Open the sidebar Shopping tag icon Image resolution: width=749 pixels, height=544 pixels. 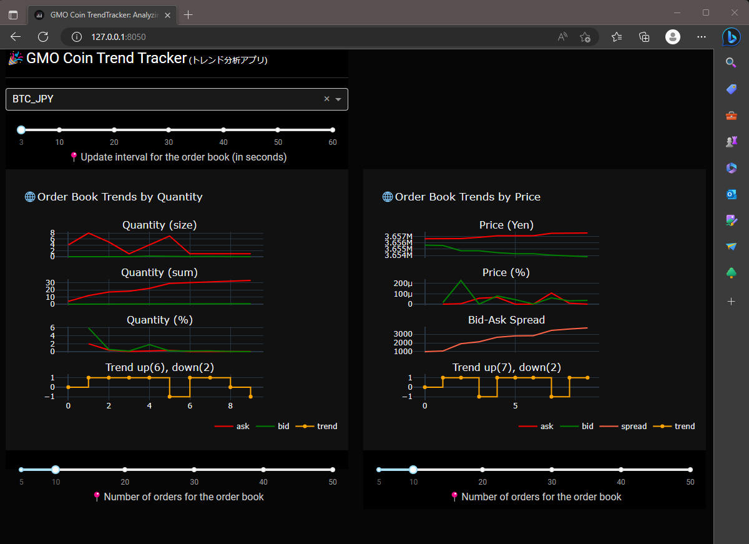pyautogui.click(x=732, y=89)
